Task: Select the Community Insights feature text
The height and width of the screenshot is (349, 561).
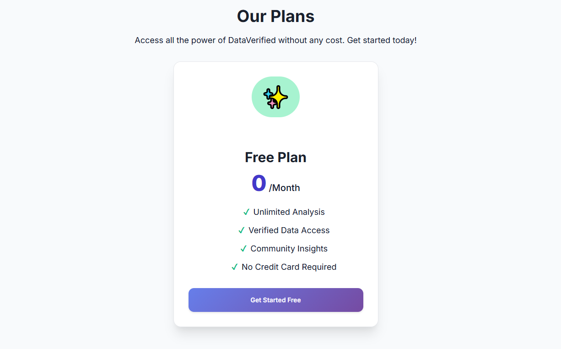Action: (x=289, y=249)
